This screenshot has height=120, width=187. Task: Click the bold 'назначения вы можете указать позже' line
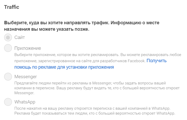(47, 29)
